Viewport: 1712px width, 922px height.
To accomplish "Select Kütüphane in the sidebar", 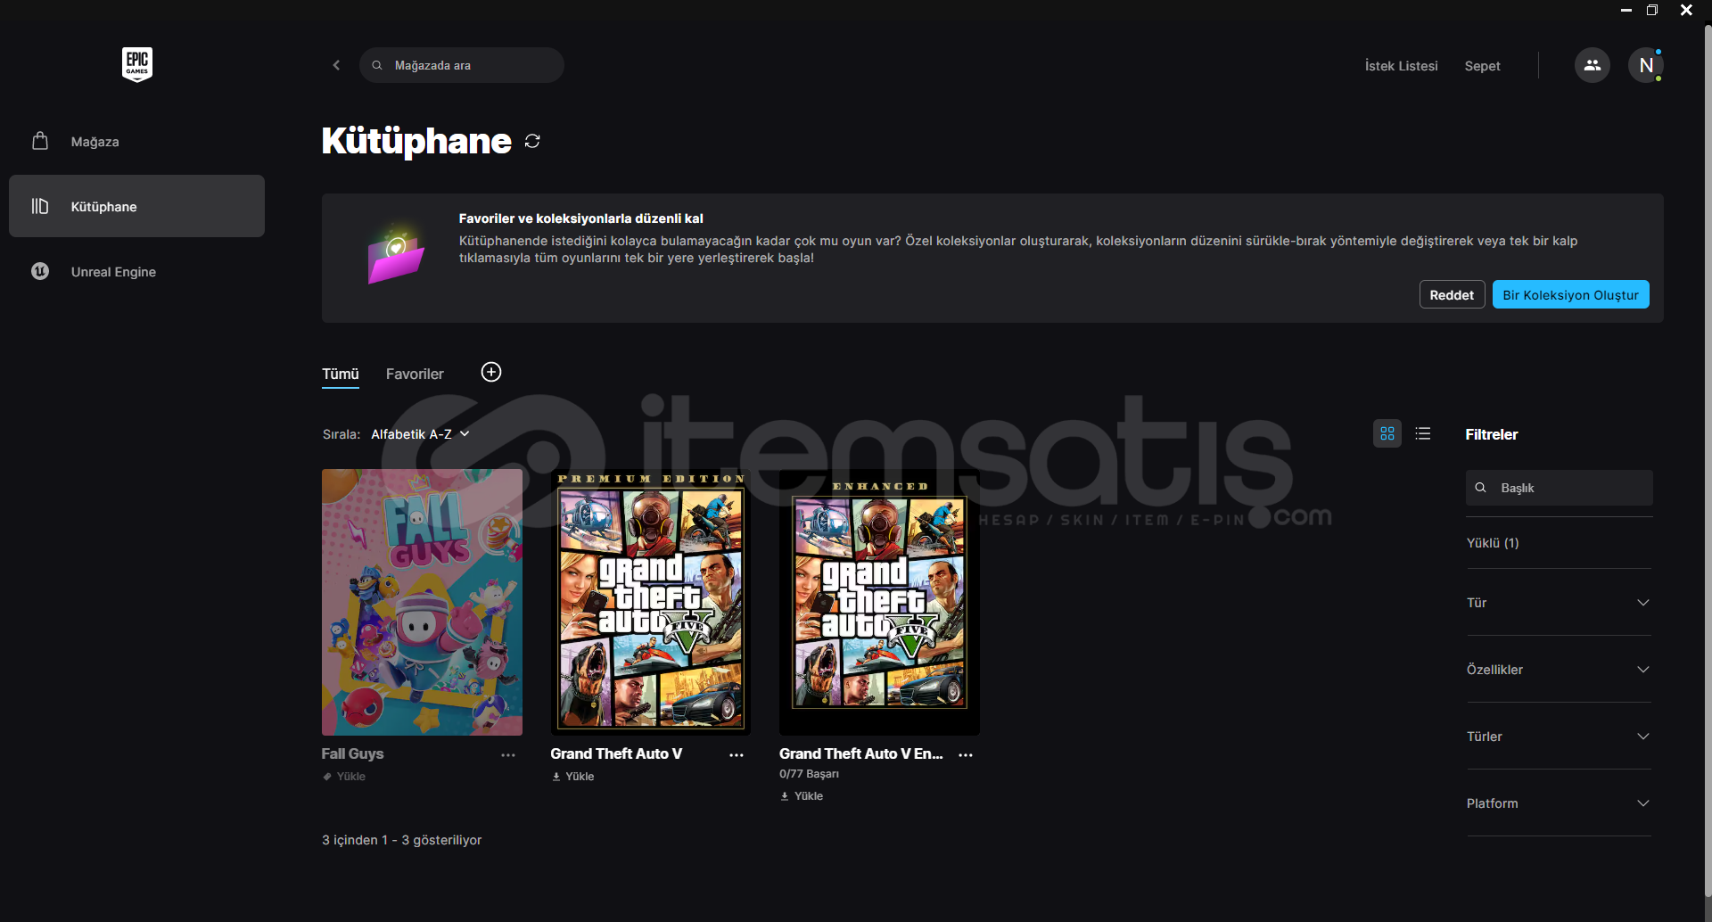I will (x=136, y=206).
